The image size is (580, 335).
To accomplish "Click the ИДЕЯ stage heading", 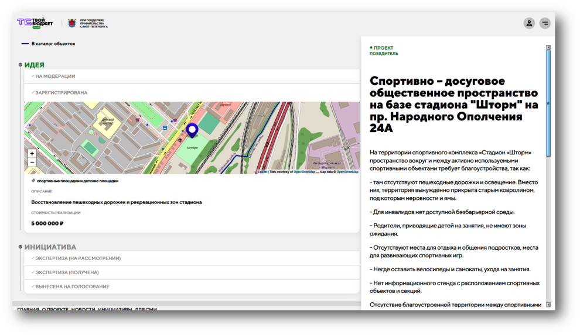I will point(35,65).
